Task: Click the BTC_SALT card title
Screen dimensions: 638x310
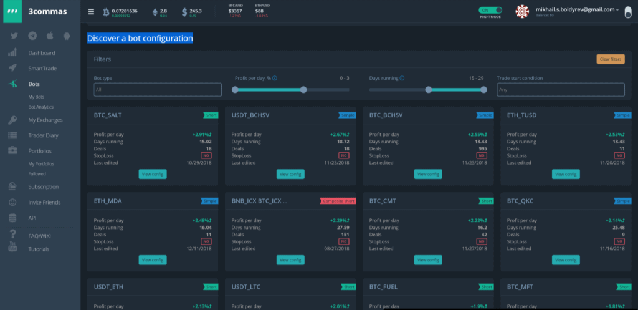Action: (108, 115)
